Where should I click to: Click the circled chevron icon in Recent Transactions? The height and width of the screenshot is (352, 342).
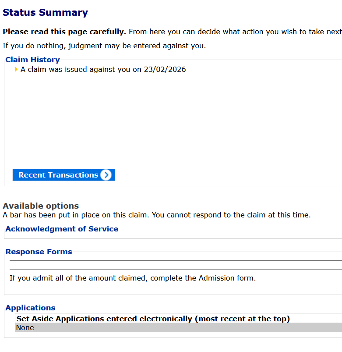106,175
